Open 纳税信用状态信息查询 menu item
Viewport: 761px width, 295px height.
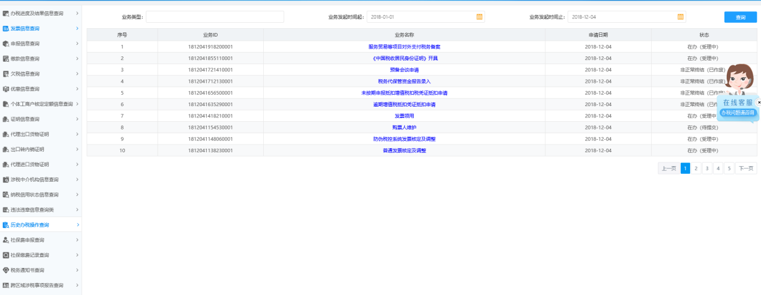(35, 194)
